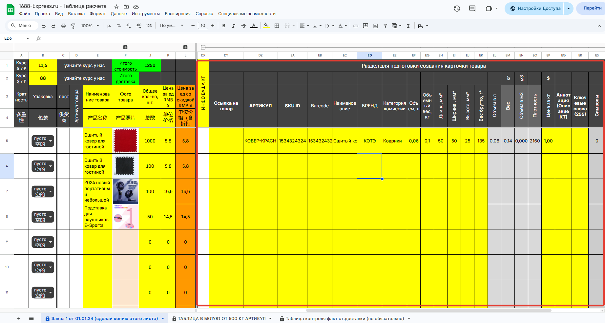Click the borders icon
Image resolution: width=605 pixels, height=323 pixels.
(277, 26)
